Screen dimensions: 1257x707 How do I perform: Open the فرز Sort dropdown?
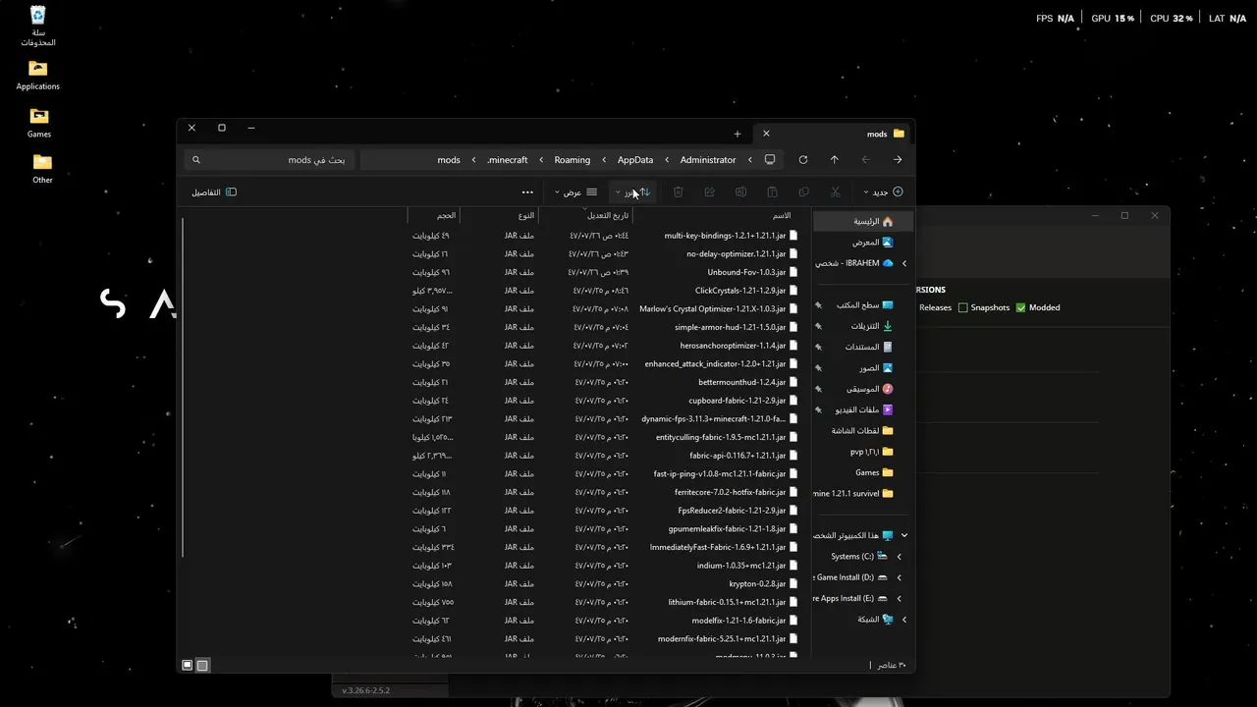click(632, 192)
